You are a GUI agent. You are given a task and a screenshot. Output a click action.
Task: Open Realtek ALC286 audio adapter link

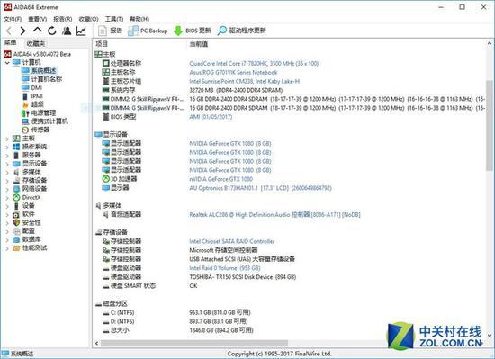point(274,215)
